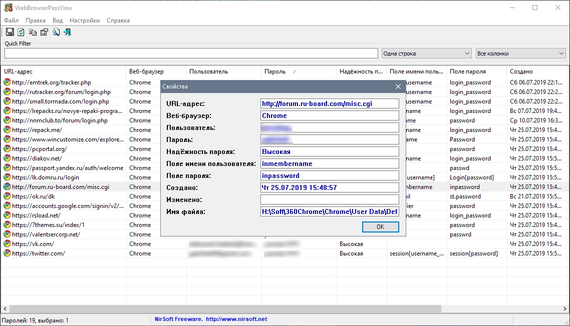Screen dimensions: 570x326
Task: Open the Справка menu
Action: [118, 20]
